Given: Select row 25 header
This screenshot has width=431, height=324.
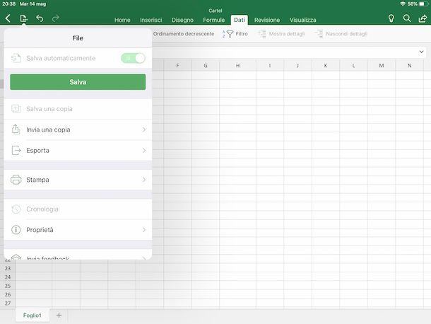Looking at the screenshot, I should click(8, 286).
